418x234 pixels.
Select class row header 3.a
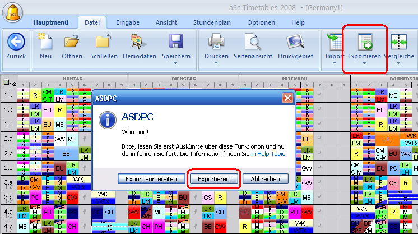tap(8, 183)
